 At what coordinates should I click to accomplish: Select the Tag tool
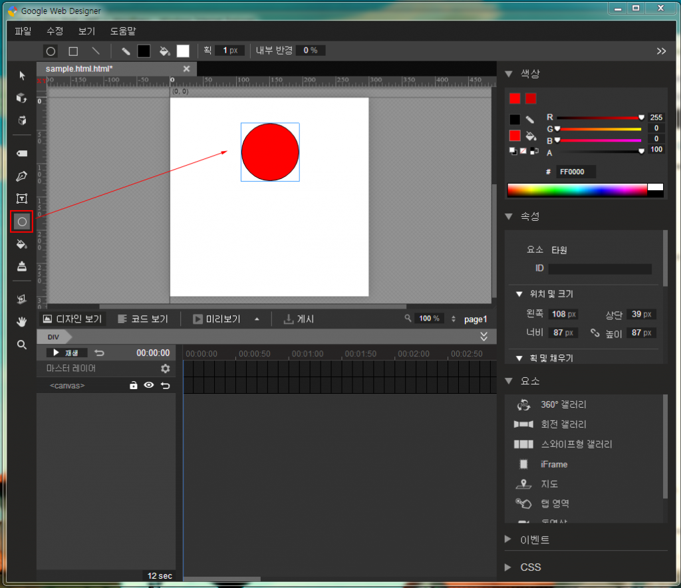point(22,153)
